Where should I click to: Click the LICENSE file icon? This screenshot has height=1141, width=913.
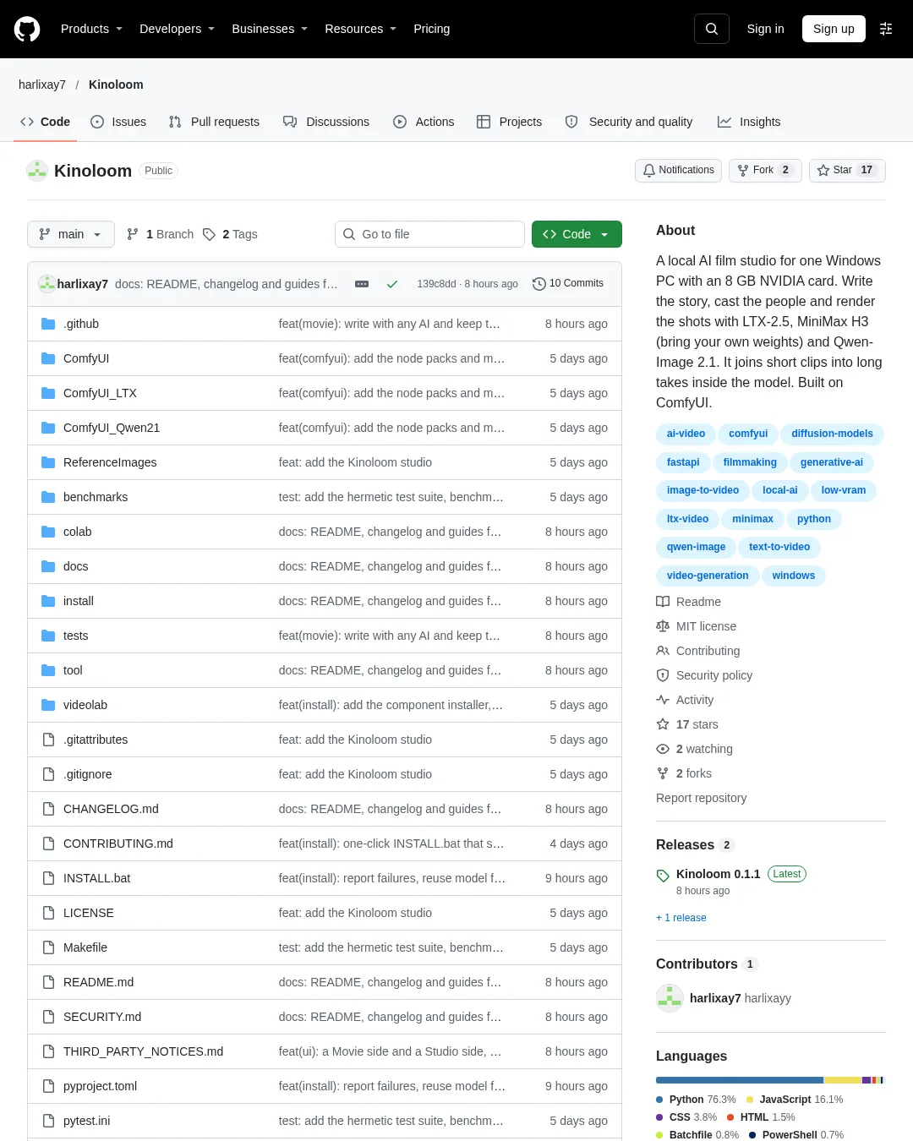click(x=48, y=913)
